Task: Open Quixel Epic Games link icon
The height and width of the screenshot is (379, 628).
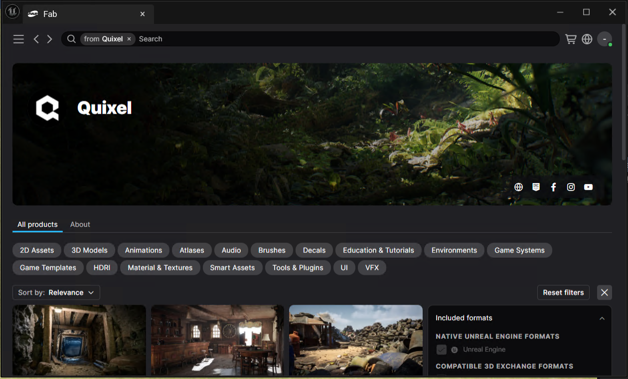Action: (536, 187)
